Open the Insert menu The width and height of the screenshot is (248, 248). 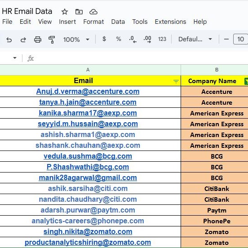(67, 22)
